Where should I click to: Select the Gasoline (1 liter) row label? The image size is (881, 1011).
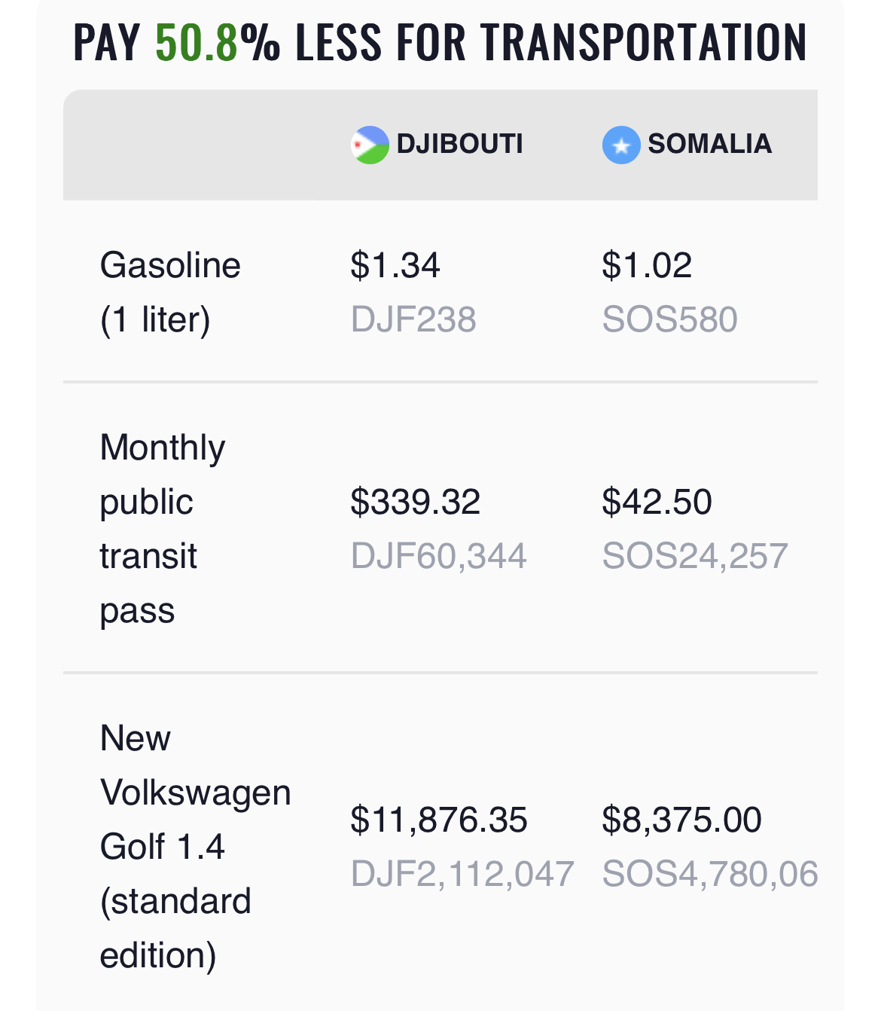(x=170, y=292)
